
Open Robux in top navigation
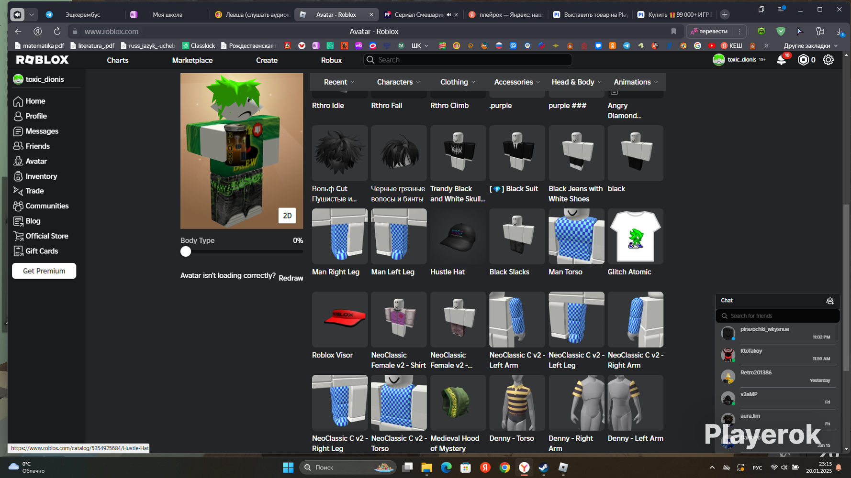(x=331, y=60)
